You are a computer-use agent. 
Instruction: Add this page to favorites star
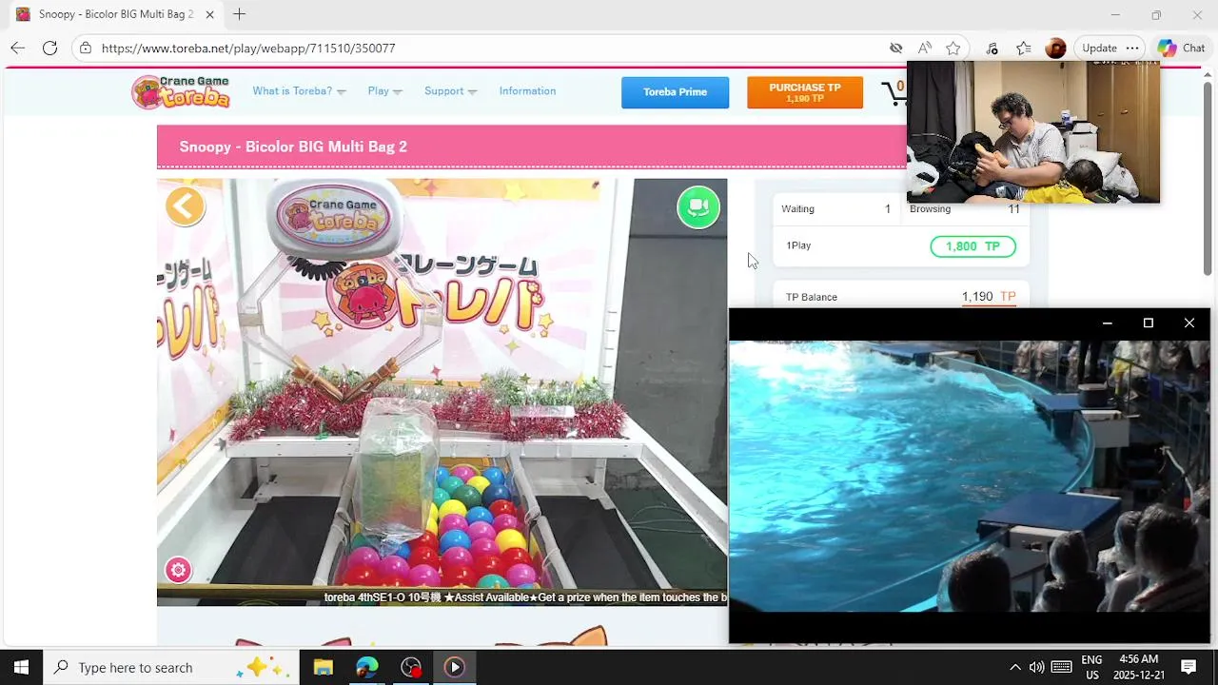tap(953, 48)
